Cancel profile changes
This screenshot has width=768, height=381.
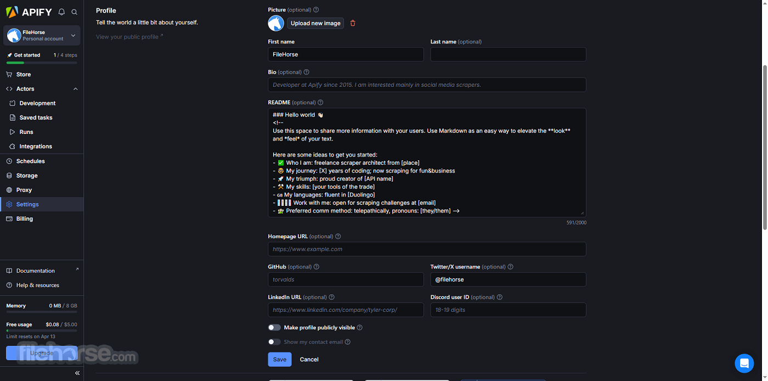click(x=309, y=360)
